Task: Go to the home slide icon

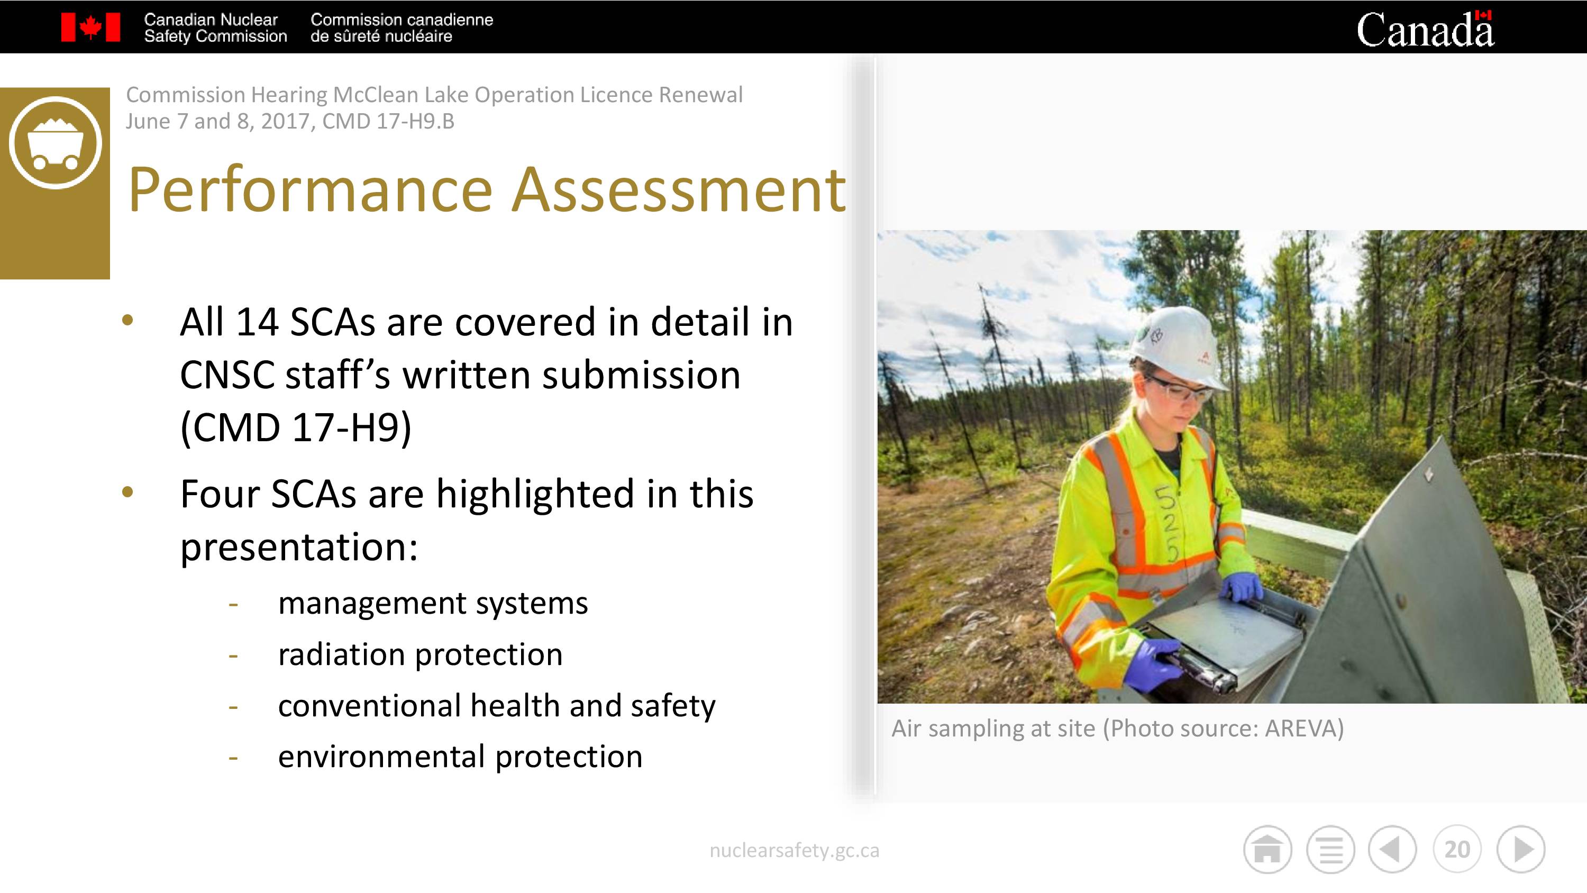Action: coord(1267,849)
